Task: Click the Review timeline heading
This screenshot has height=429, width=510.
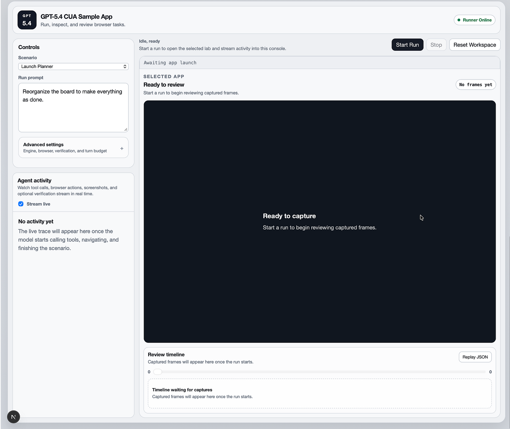Action: (166, 354)
